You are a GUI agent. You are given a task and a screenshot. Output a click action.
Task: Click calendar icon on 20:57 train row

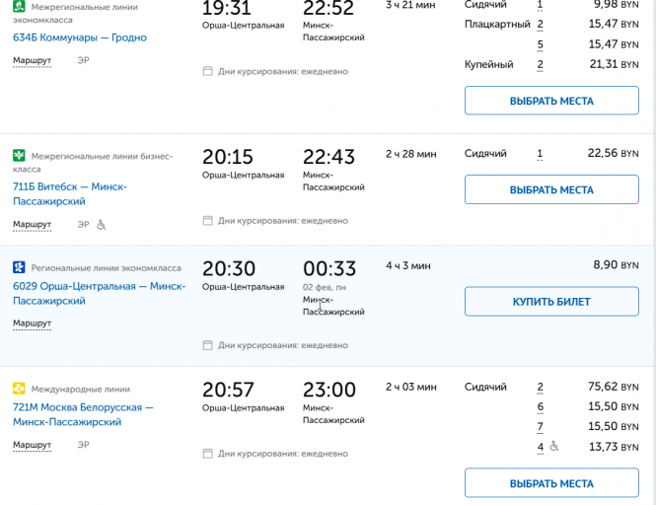(x=207, y=454)
